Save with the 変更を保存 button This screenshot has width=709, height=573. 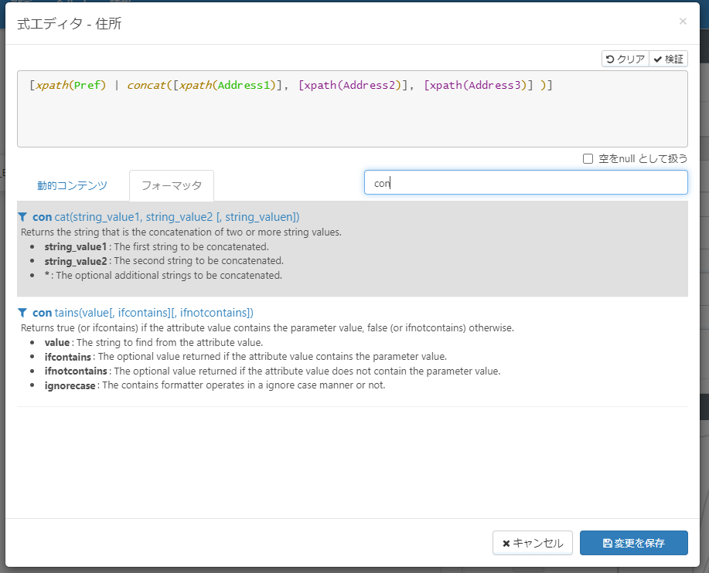pyautogui.click(x=634, y=543)
